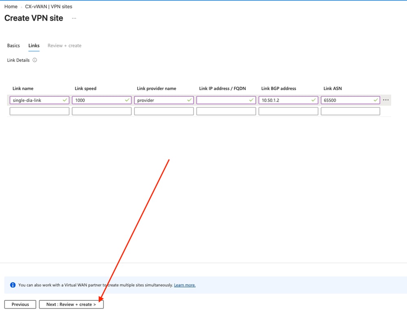The width and height of the screenshot is (407, 313).
Task: Click Next : Review + create button
Action: (71, 304)
